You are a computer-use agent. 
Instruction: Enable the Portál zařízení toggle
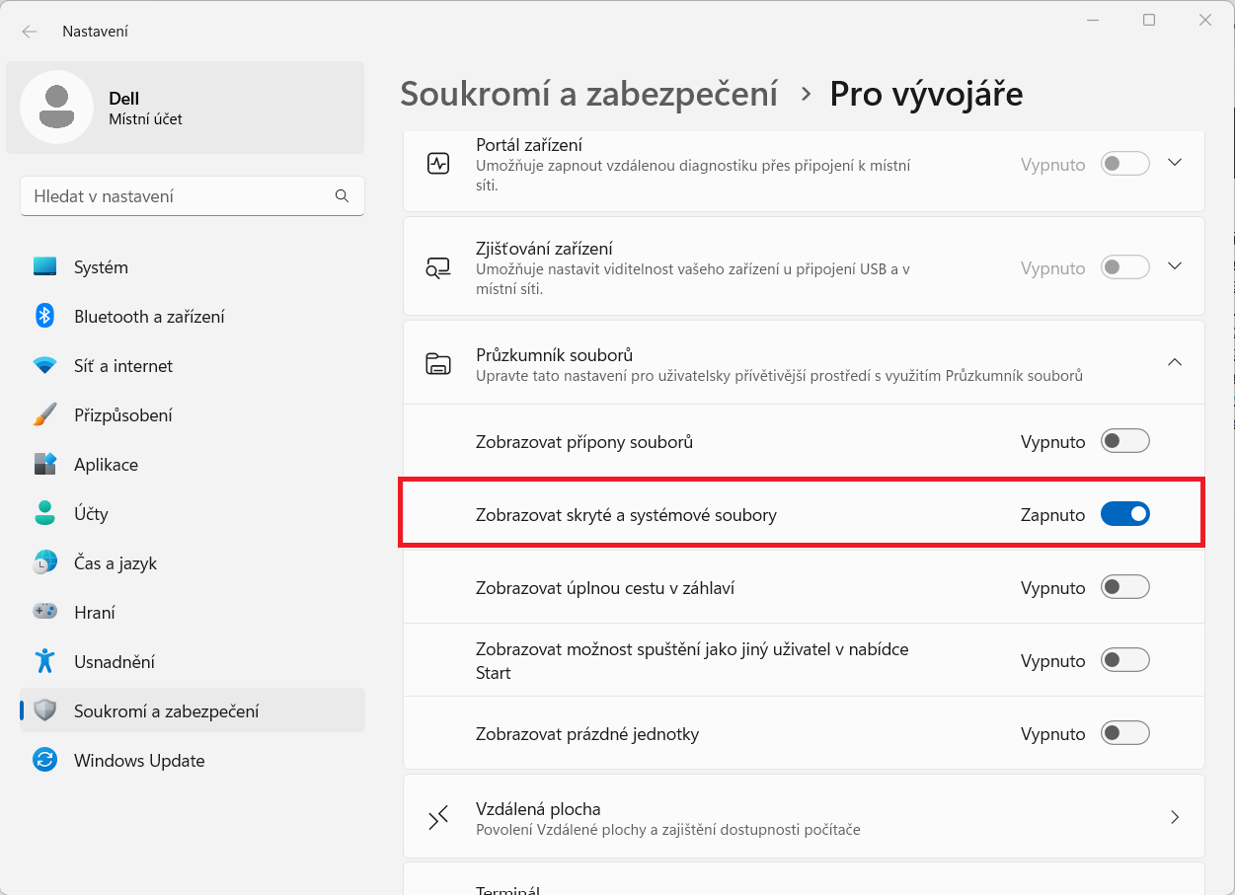point(1124,164)
